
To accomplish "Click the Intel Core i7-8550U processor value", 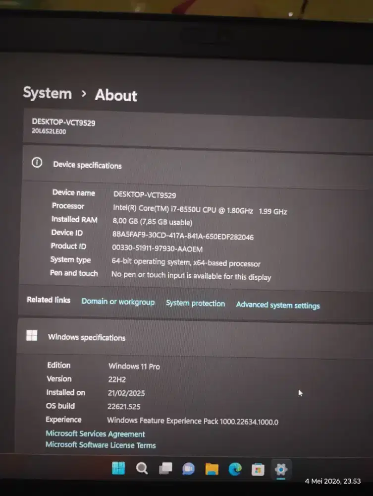I will (200, 210).
